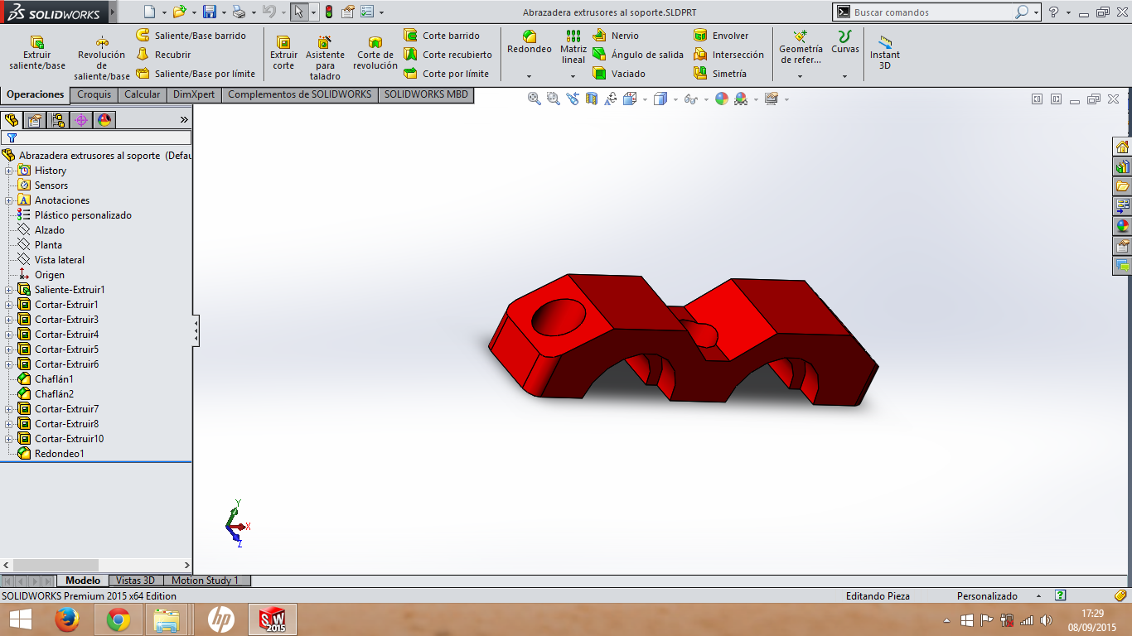Click Edit appearance color ball icon
Image resolution: width=1132 pixels, height=636 pixels.
[x=722, y=99]
